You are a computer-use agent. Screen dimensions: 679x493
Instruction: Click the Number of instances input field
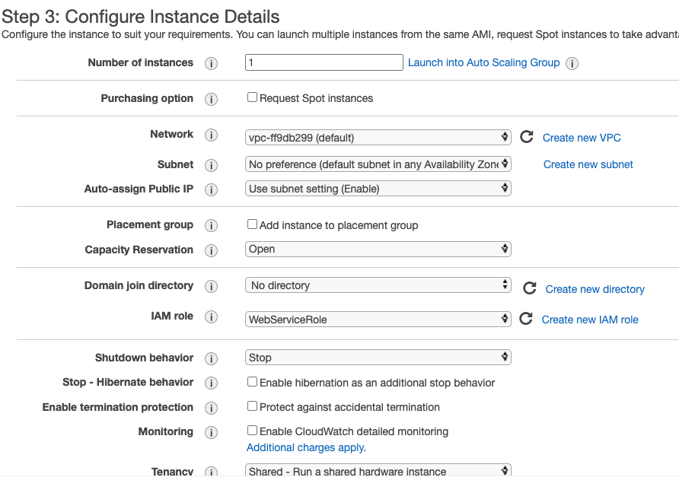324,62
